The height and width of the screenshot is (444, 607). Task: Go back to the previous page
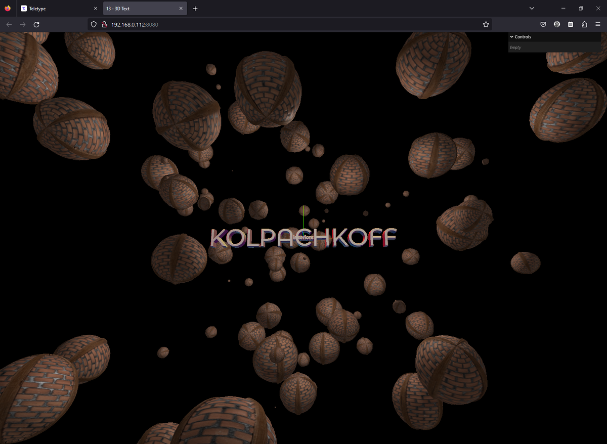(9, 24)
